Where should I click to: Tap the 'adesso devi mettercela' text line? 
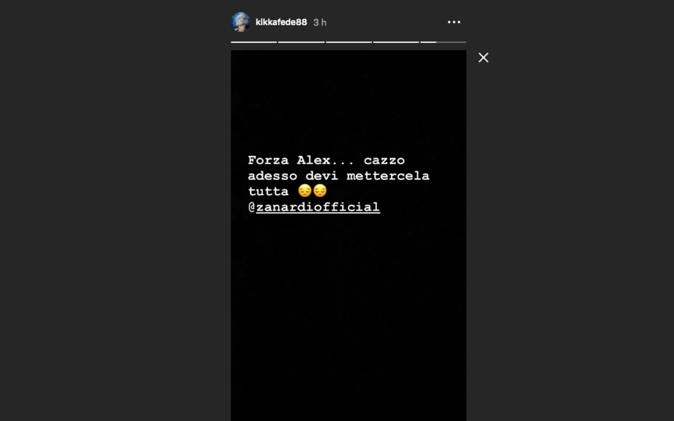point(339,176)
